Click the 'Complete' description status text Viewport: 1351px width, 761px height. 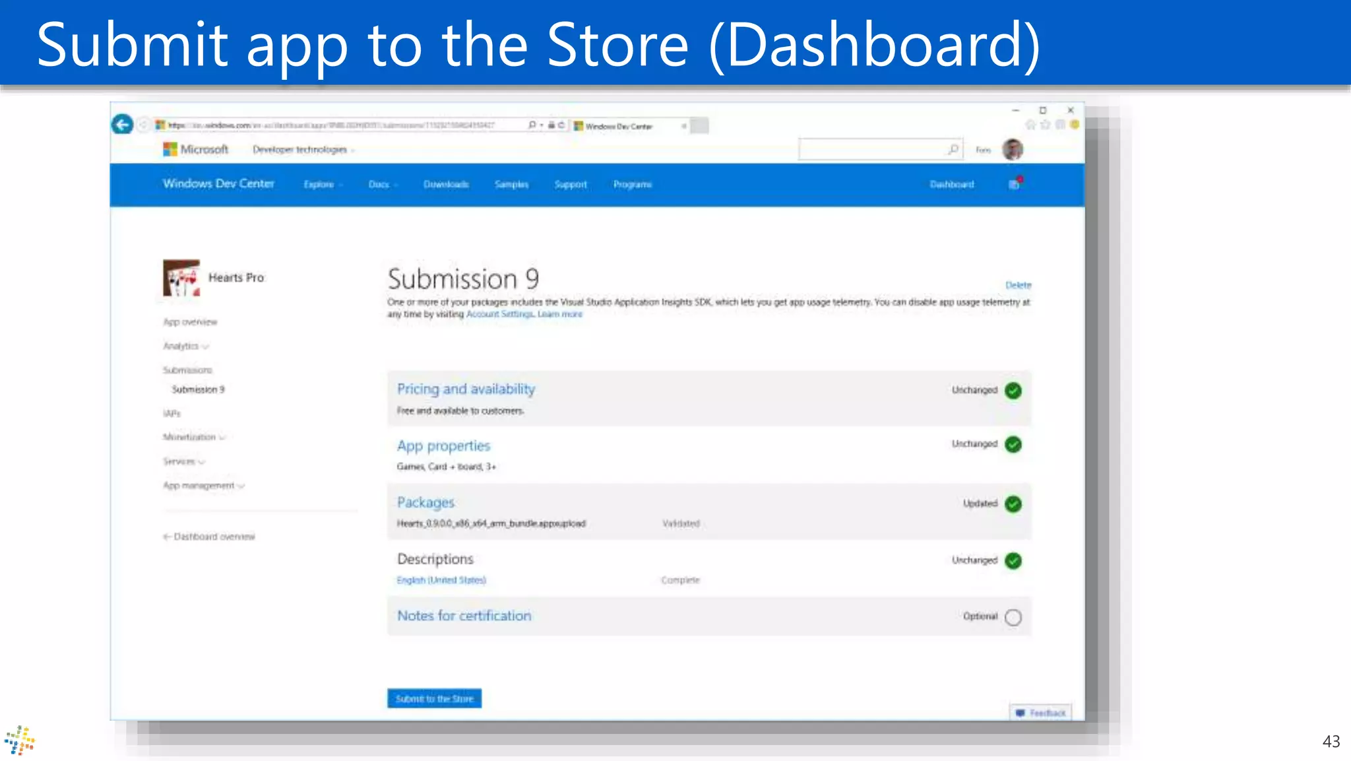coord(680,580)
